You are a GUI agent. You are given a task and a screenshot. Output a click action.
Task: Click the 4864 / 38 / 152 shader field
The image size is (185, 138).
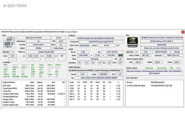[173, 55]
